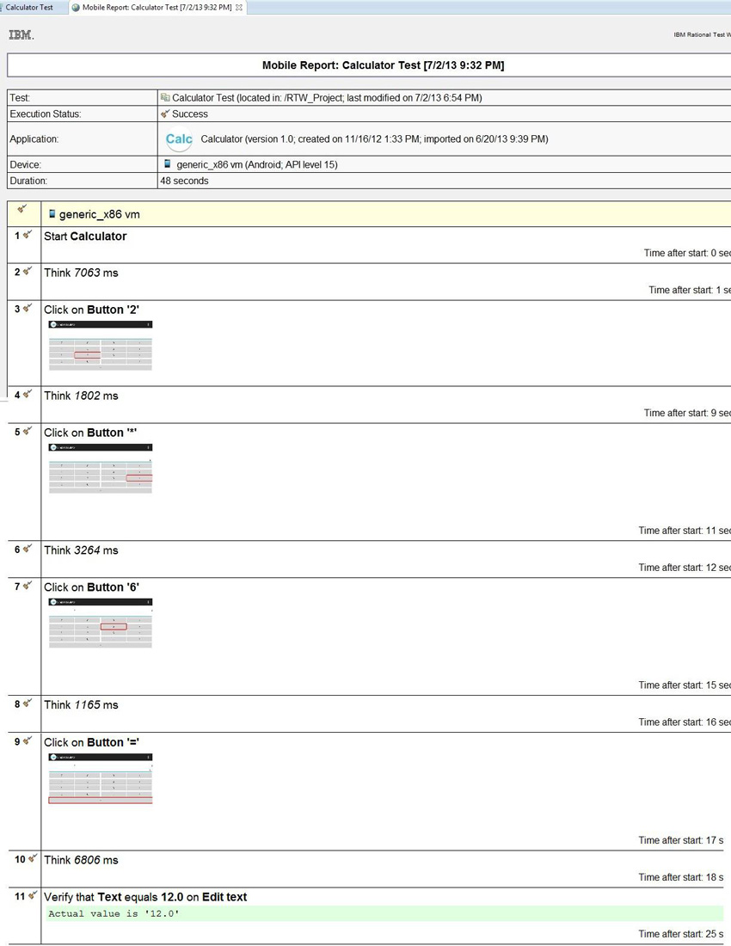Click the pass icon for step 5
Screen dimensions: 731x946
(28, 432)
